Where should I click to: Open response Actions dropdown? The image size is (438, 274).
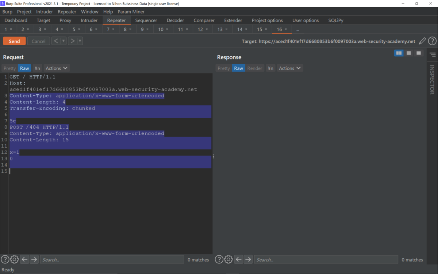coord(290,68)
